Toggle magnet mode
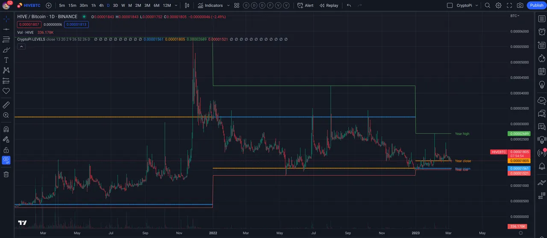This screenshot has width=547, height=238. (x=6, y=129)
